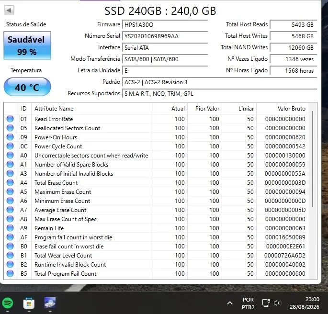Viewport: 328px width, 314px height.
Task: Click the Valor Bruto column header
Action: tap(282, 109)
